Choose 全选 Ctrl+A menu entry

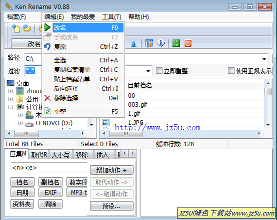click(x=83, y=60)
